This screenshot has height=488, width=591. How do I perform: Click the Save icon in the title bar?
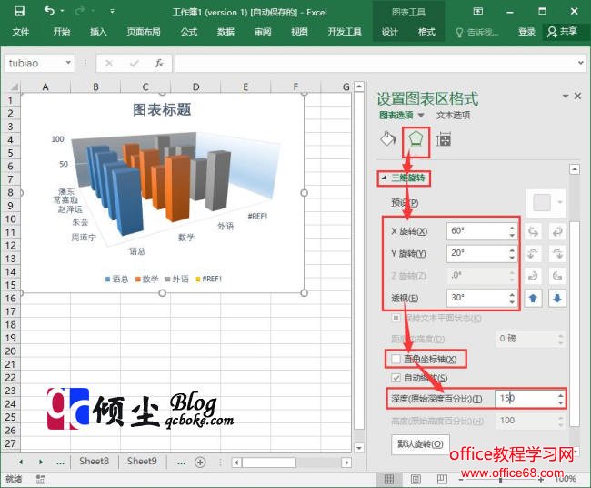pos(19,11)
